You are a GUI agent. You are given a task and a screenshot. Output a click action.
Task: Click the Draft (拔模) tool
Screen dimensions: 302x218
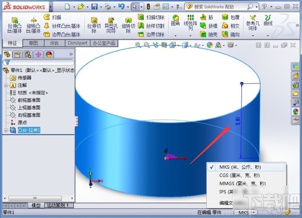coord(209,26)
